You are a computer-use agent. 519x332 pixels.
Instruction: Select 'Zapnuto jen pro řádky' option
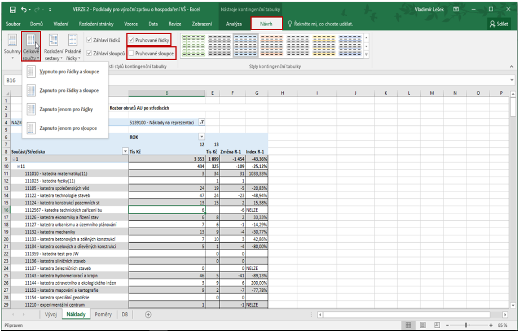pos(66,109)
